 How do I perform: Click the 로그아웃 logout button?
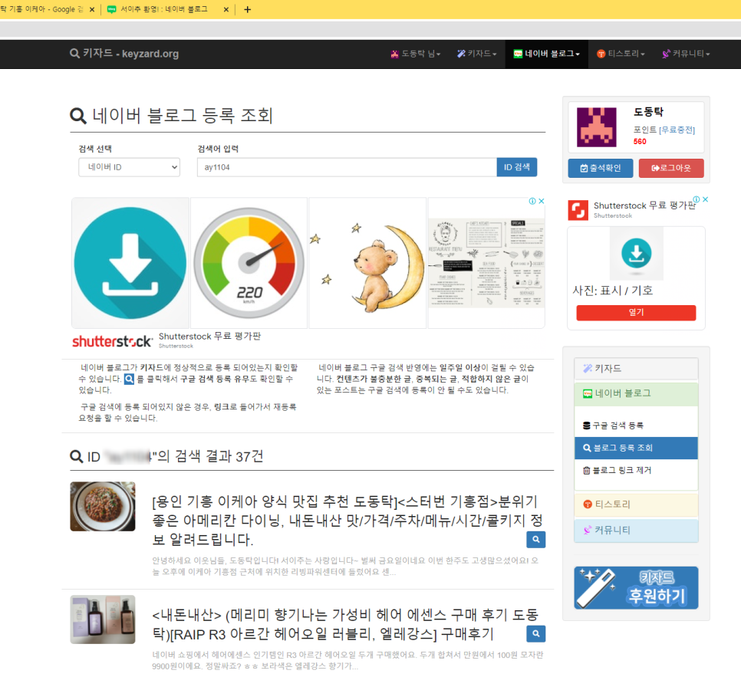(671, 168)
